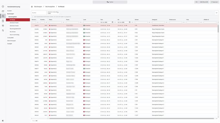The height and width of the screenshot is (123, 220).
Task: Open the favorites star in left rail
Action: click(3, 6)
